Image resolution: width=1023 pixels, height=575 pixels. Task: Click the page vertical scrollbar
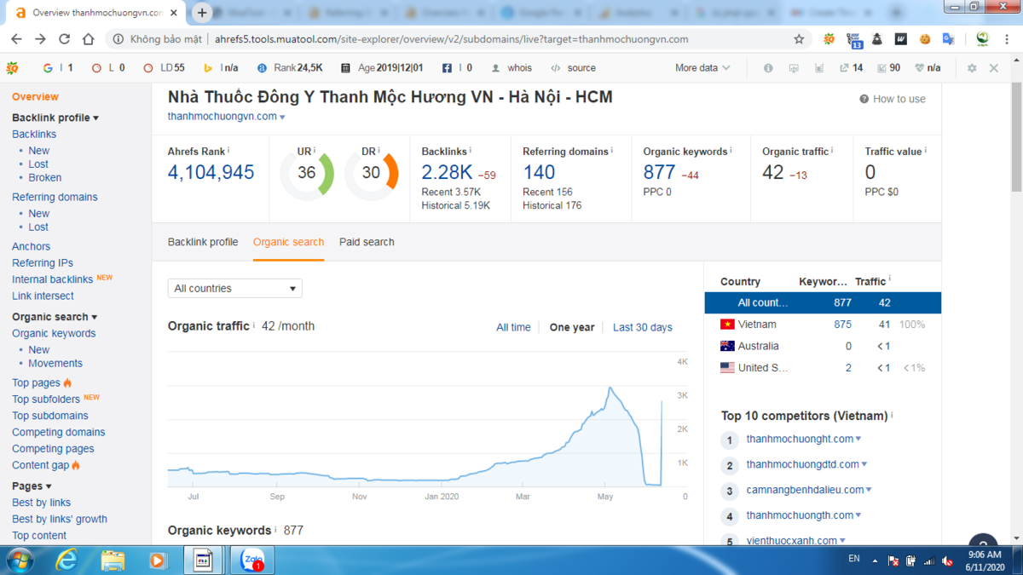coord(1015,136)
